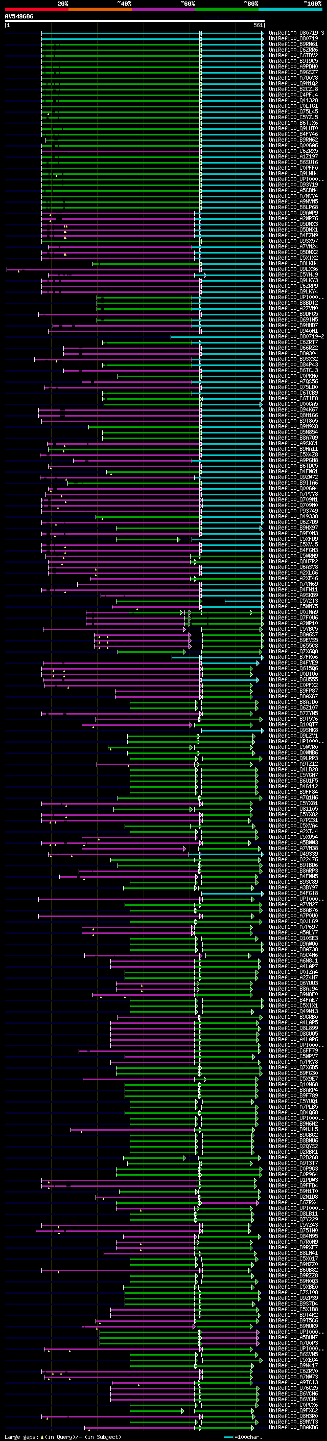Select the UniRef100_B9RN62 label

(293, 140)
